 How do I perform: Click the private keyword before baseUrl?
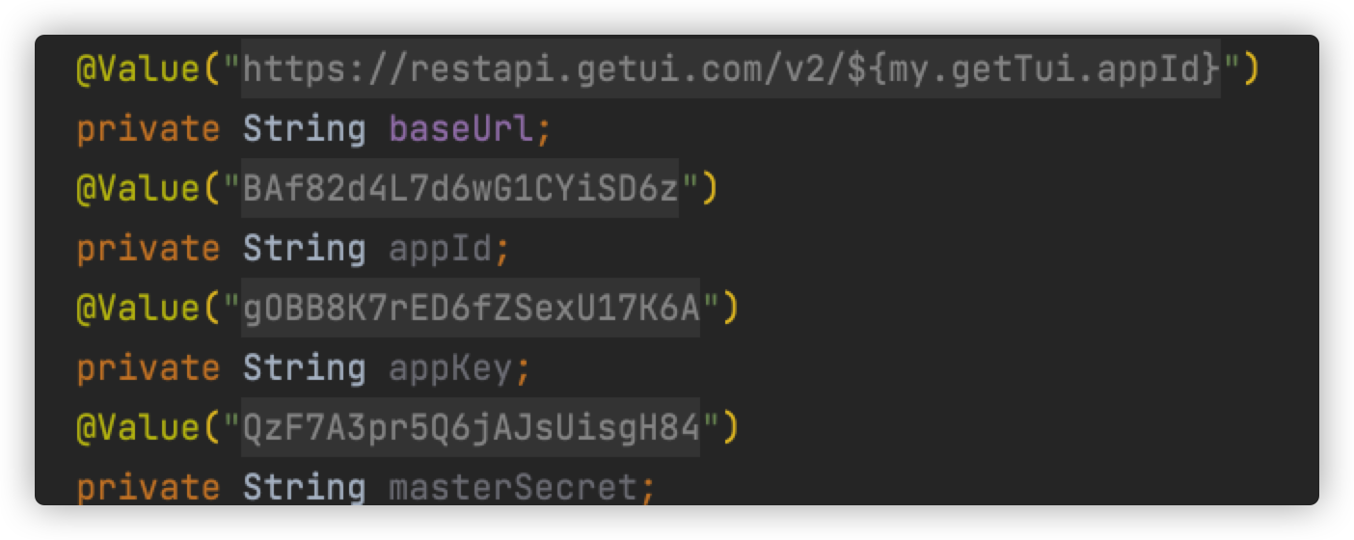(149, 129)
